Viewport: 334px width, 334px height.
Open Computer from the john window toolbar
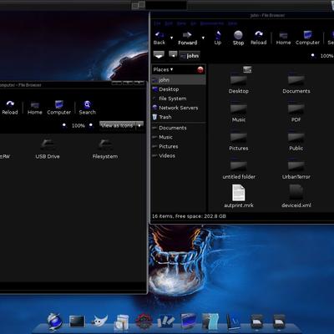307,38
